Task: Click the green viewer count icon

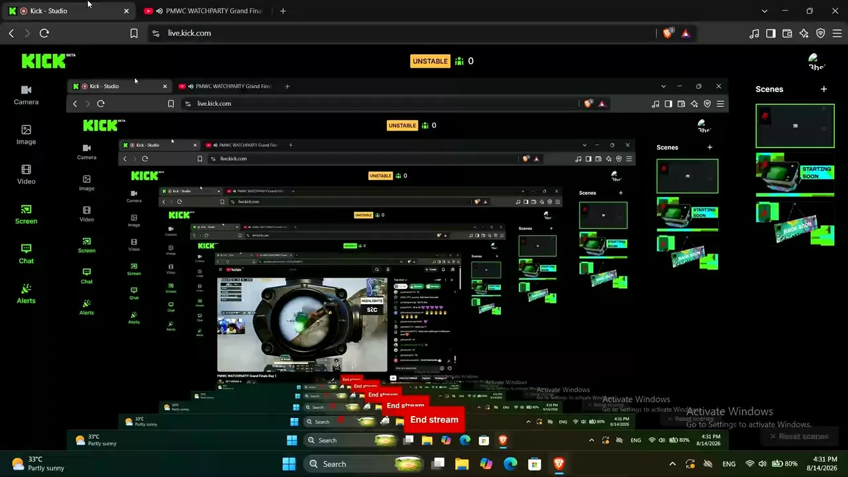Action: point(460,61)
